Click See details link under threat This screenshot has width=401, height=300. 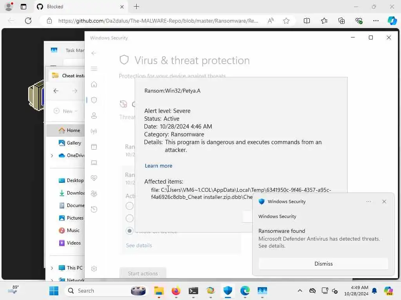139,245
